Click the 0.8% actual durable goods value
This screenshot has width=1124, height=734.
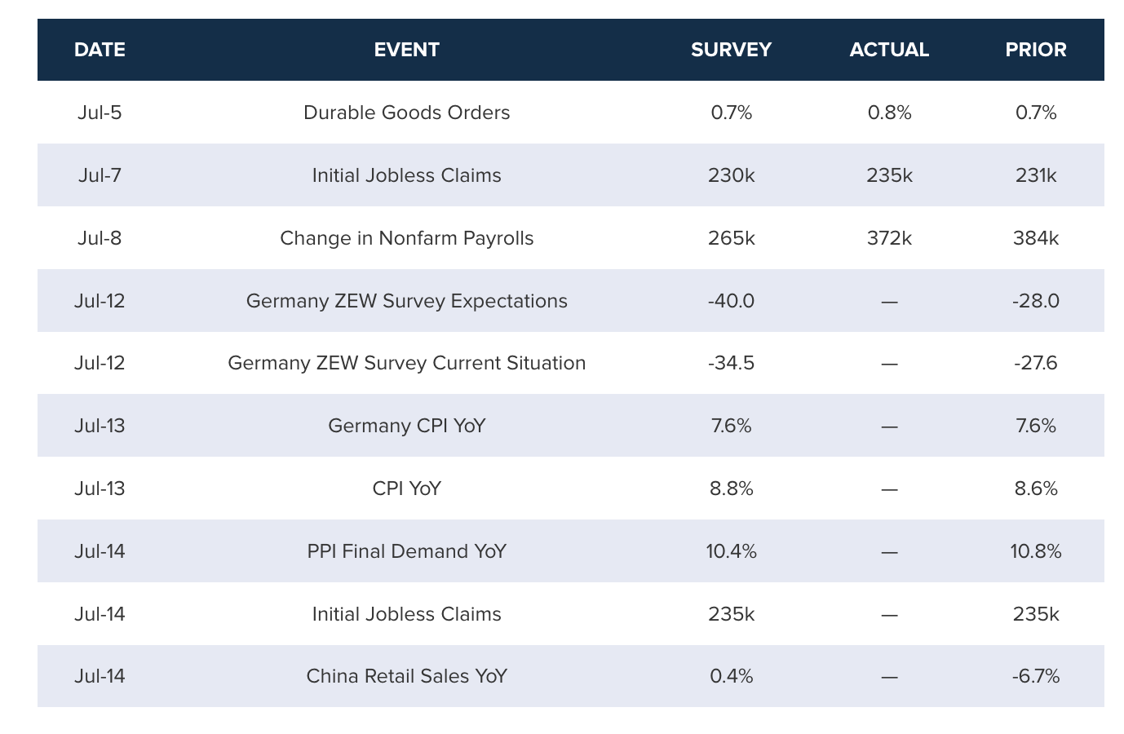tap(889, 113)
